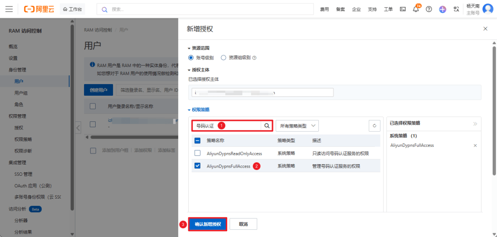Collapse the 授权主体 section
Image resolution: width=497 pixels, height=237 pixels.
click(x=199, y=69)
